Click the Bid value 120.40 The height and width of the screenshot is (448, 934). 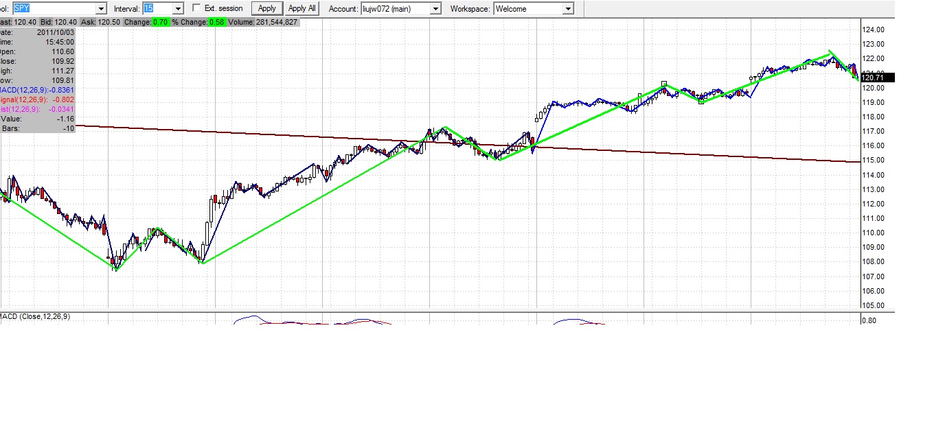pyautogui.click(x=65, y=22)
